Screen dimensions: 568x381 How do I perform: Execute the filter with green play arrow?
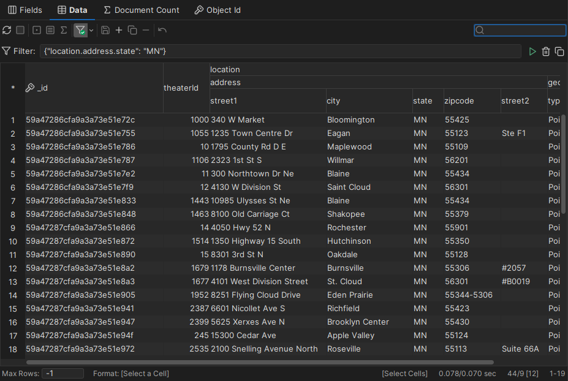tap(532, 51)
